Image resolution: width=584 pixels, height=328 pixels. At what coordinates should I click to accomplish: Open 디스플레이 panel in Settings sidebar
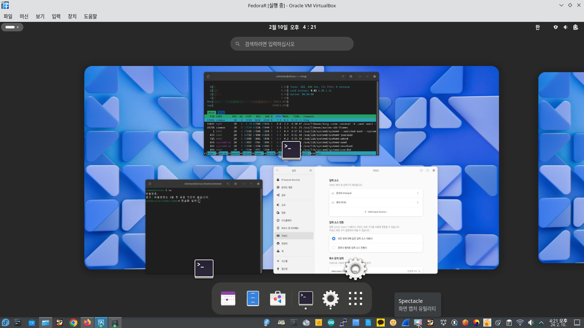click(x=294, y=220)
